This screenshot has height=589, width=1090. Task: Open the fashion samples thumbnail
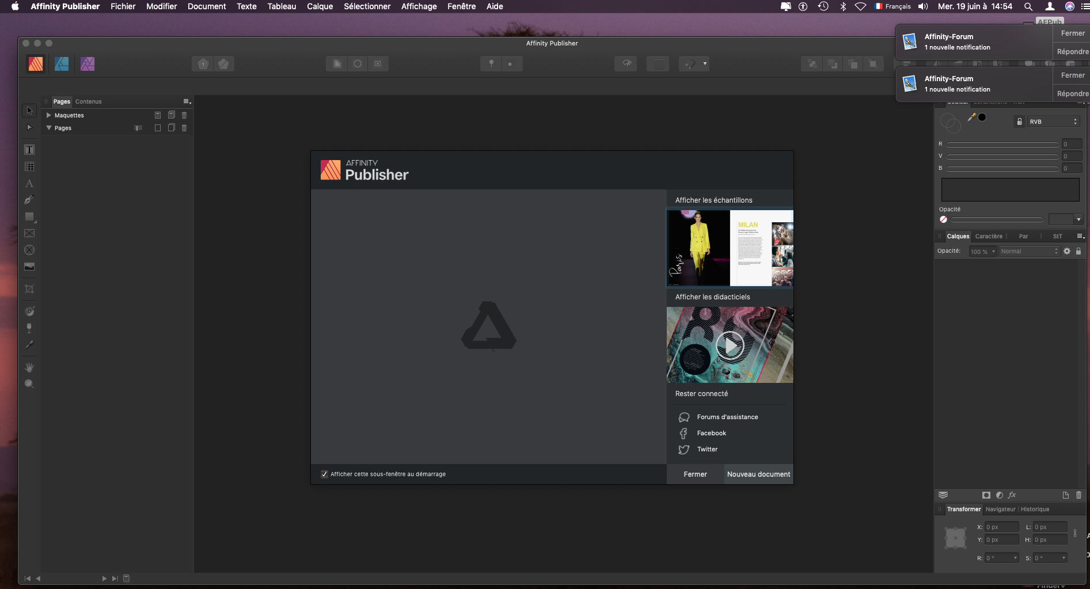tap(730, 248)
